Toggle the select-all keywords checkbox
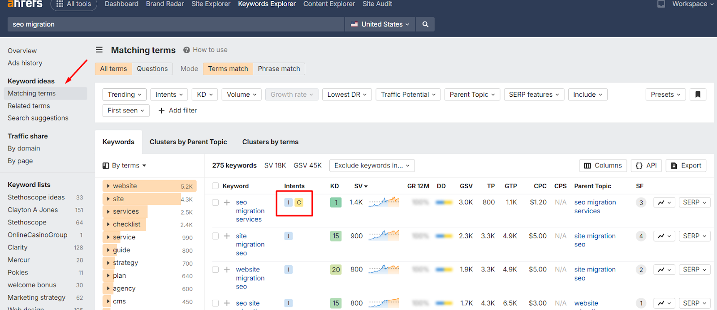Image resolution: width=717 pixels, height=310 pixels. [216, 186]
